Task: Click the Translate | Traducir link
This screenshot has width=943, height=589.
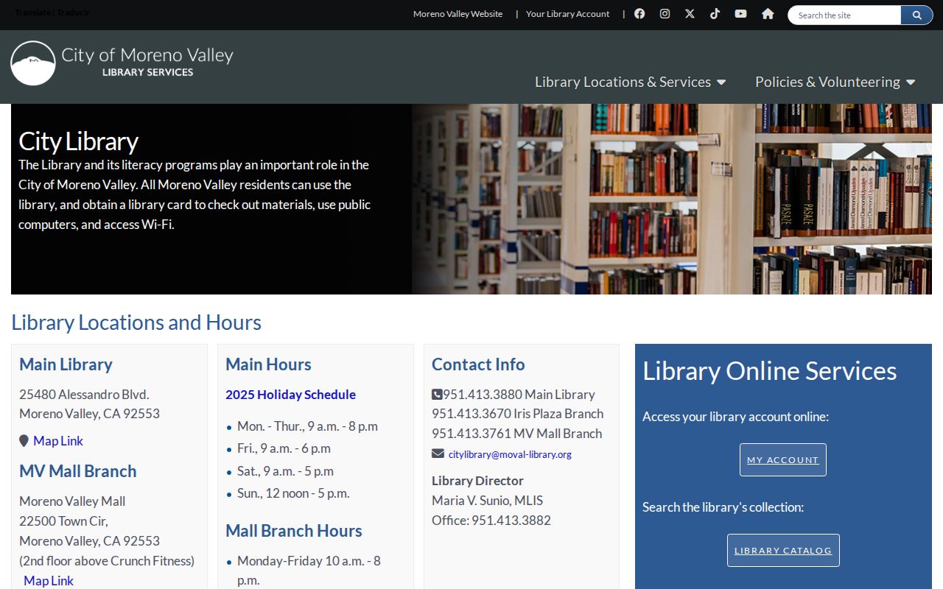Action: coord(52,13)
